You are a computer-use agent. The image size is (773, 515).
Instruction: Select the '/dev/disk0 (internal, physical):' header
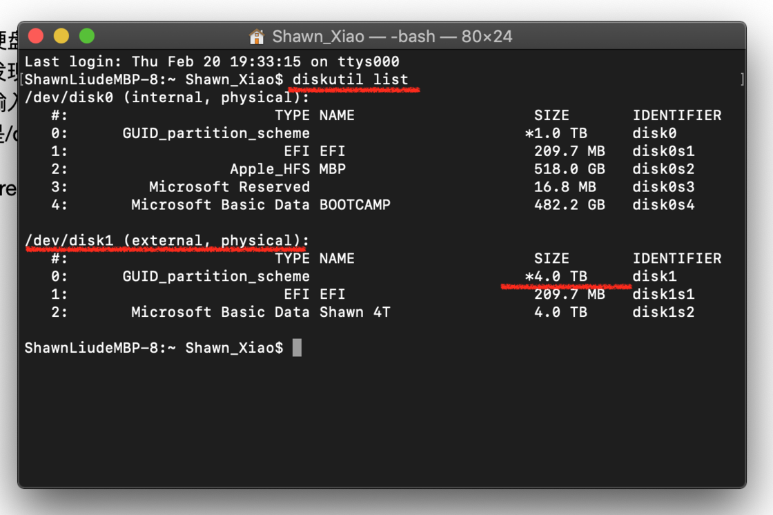(x=167, y=97)
